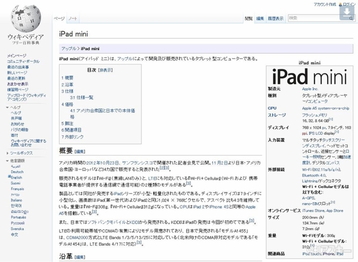
Task: Jump to contents entry 7 外部リンク
Action: (x=72, y=137)
